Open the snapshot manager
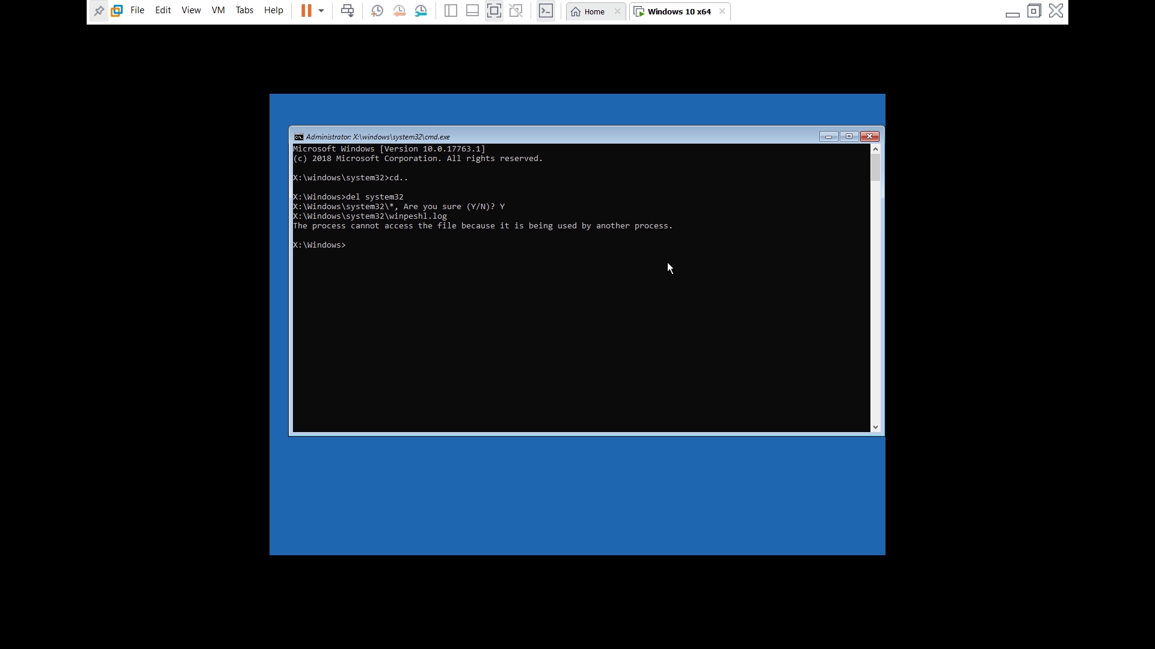The height and width of the screenshot is (649, 1155). 422,11
